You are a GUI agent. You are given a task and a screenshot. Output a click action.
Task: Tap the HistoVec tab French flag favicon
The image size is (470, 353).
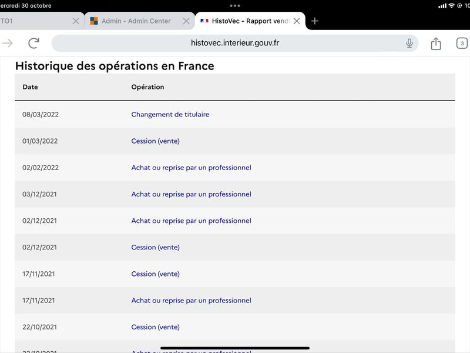(204, 21)
